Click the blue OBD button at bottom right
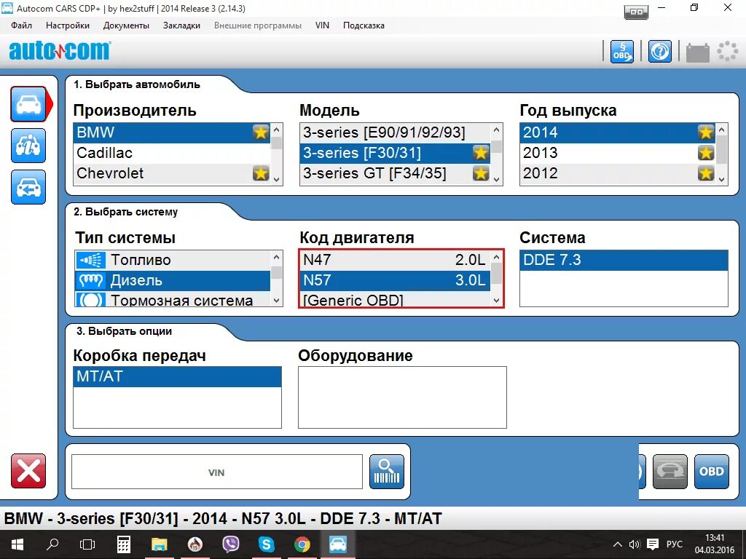The image size is (746, 559). [x=712, y=472]
